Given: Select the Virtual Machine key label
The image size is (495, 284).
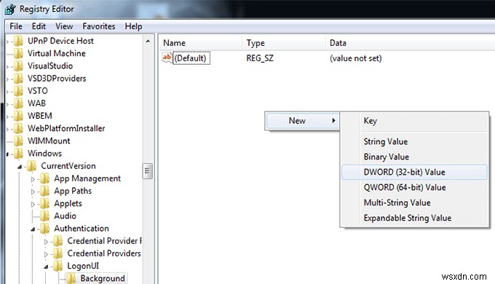Looking at the screenshot, I should point(57,53).
